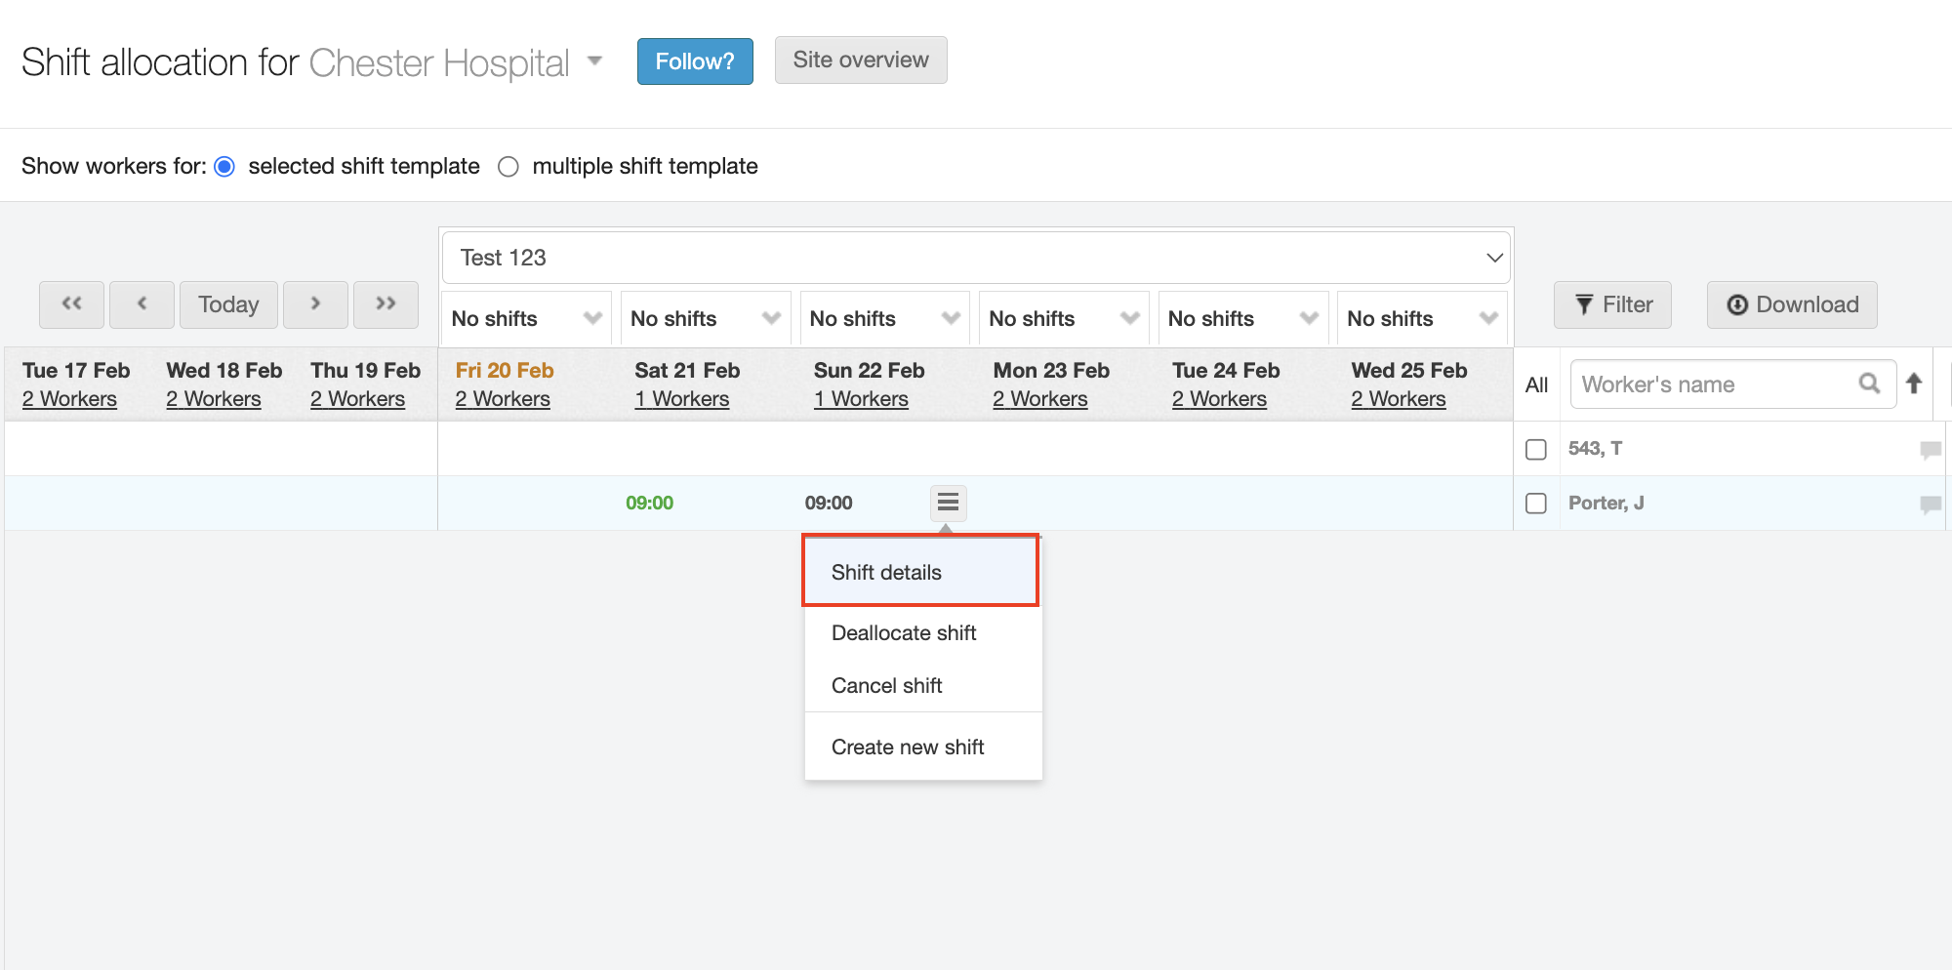The height and width of the screenshot is (970, 1952).
Task: Advance one day with single right arrow
Action: pos(315,304)
